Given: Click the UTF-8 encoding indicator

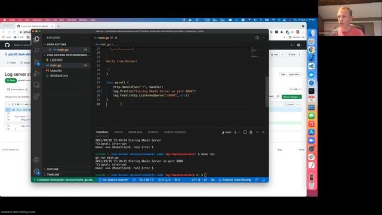Looking at the screenshot, I should [196, 180].
